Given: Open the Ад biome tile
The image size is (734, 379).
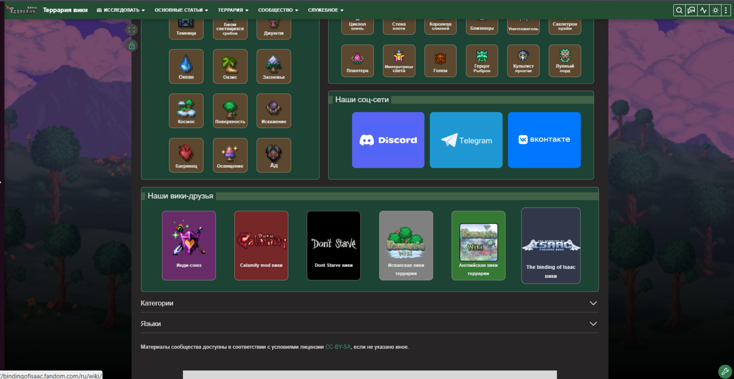Looking at the screenshot, I should coord(274,155).
